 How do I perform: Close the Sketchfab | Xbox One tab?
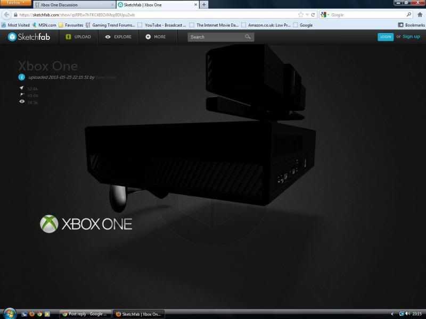195,5
